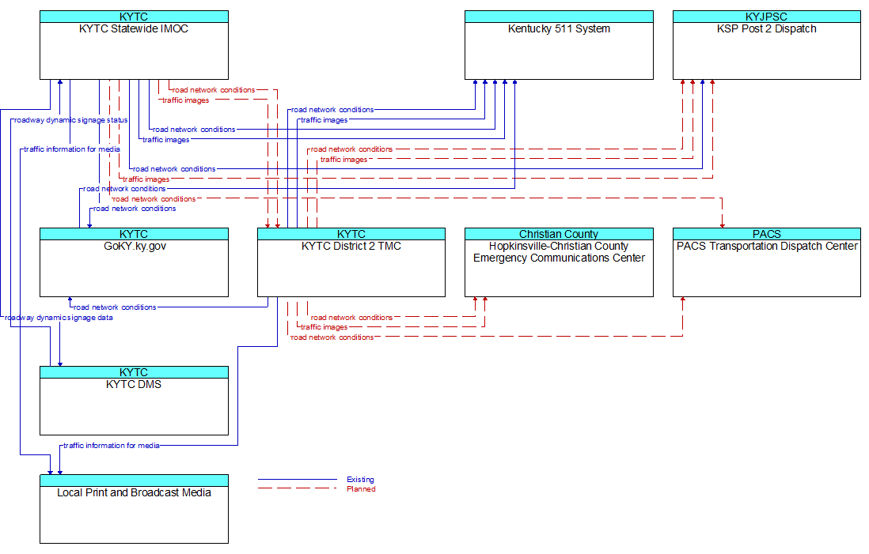Select the KYTC Statewide IMOC box
Viewport: 869px width, 554px height.
[134, 45]
